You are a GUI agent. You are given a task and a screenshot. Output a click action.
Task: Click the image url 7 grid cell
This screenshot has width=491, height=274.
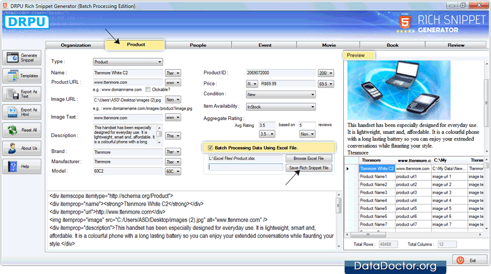click(x=449, y=225)
